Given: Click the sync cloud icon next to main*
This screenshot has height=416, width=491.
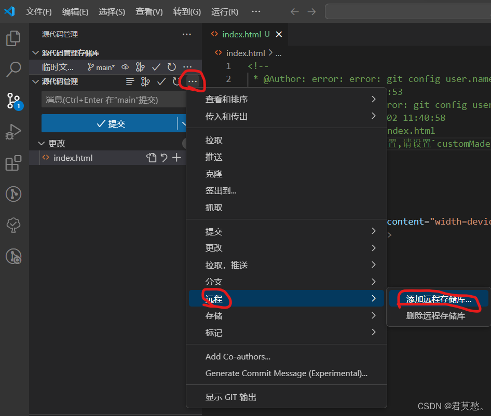Looking at the screenshot, I should 125,66.
